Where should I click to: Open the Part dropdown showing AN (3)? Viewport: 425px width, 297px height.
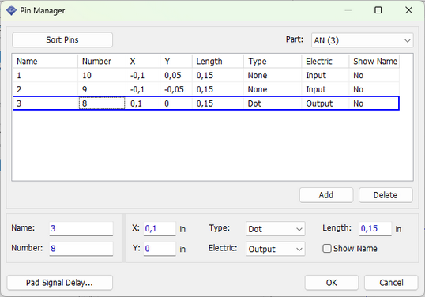point(362,40)
